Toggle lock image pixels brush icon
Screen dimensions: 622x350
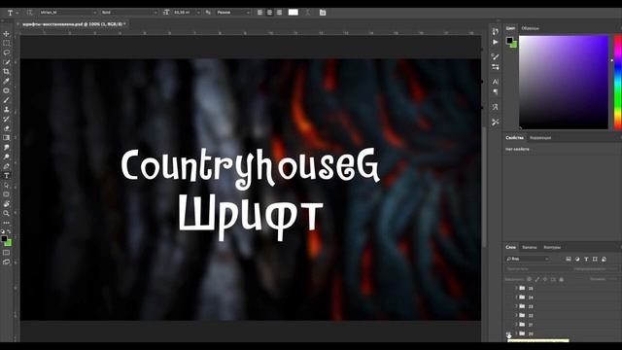click(537, 279)
